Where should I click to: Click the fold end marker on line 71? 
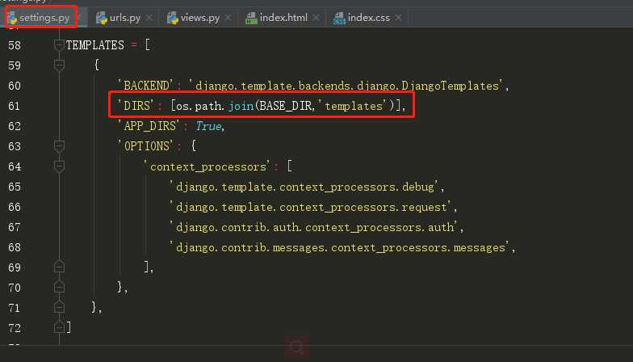click(x=59, y=307)
